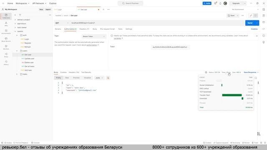267x150 pixels.
Task: Open the hamburger menu at top-left
Action: (3, 3)
